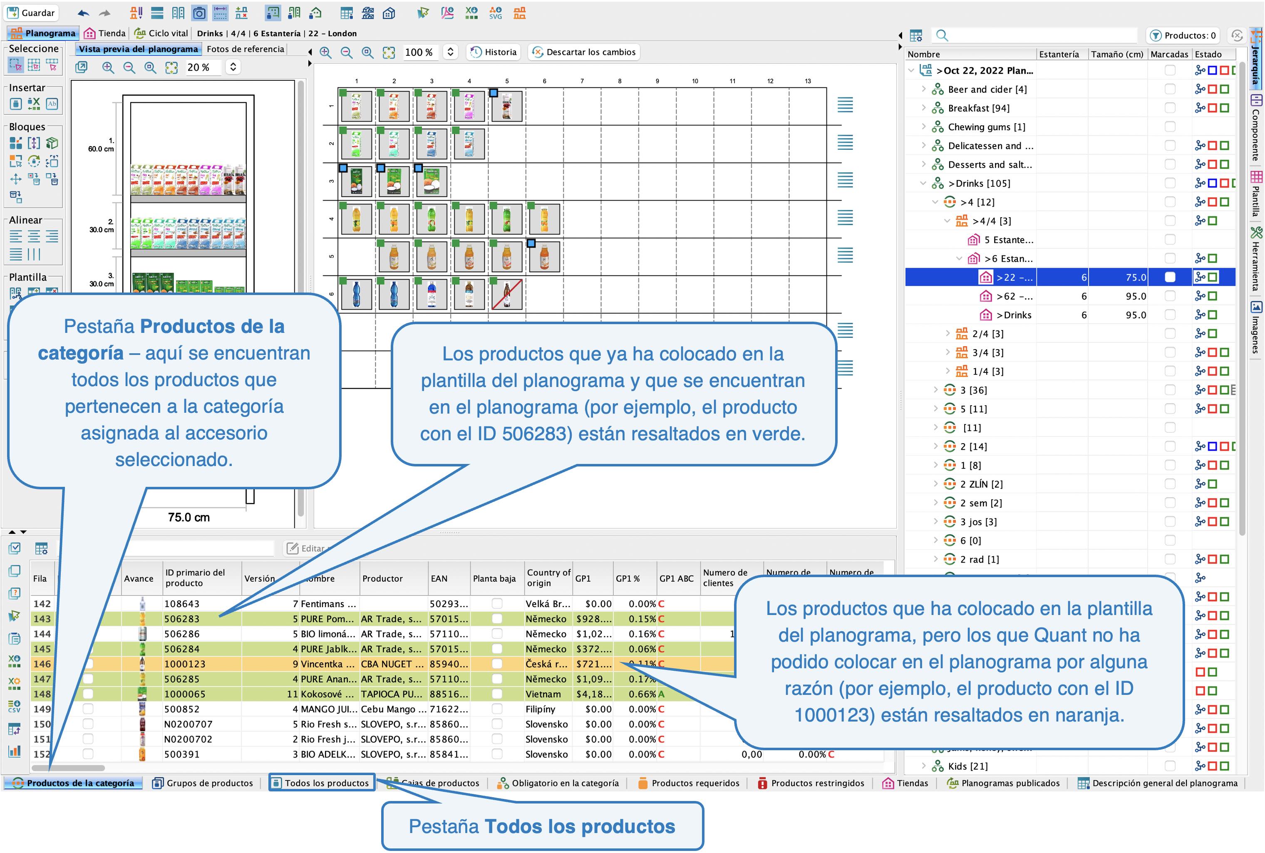Select the rectangle selection tool
Screen dimensions: 1265x853
tap(16, 66)
